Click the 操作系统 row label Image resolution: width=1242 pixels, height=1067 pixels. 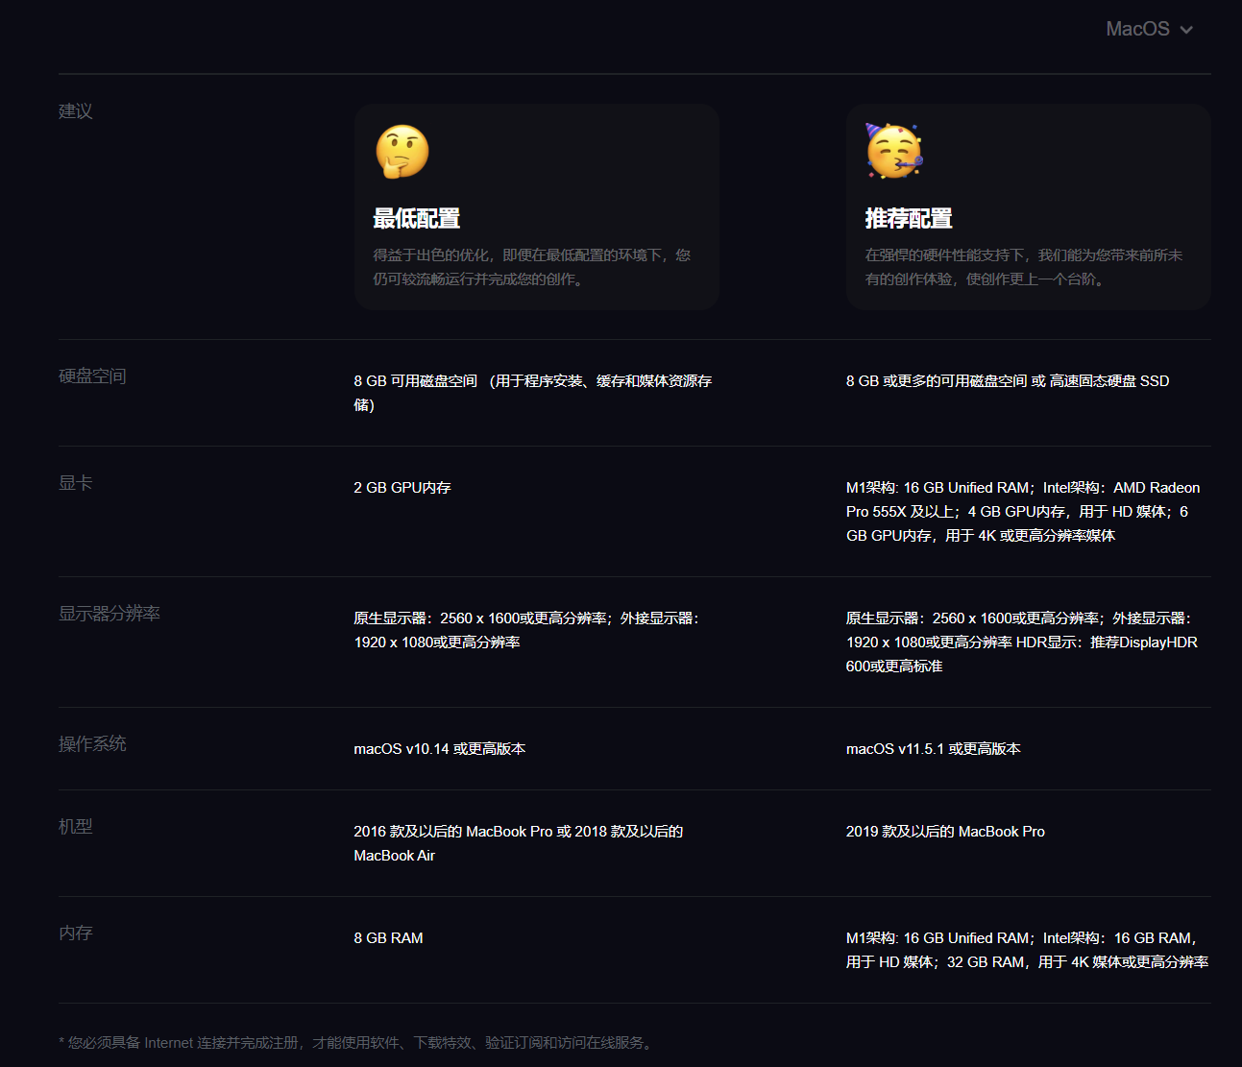tap(92, 744)
